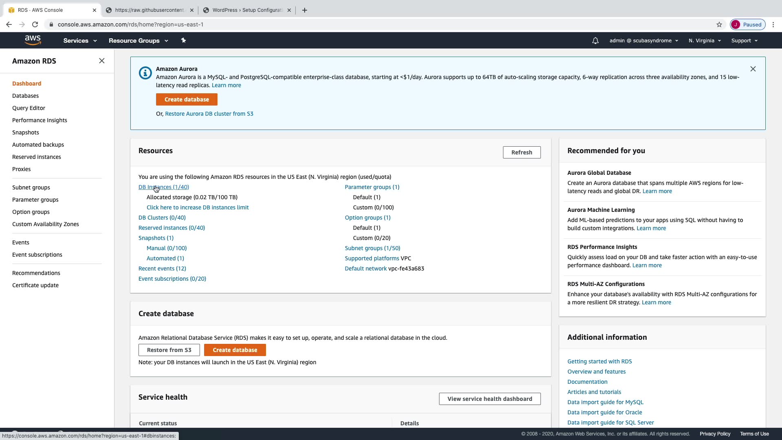Reload the page with refresh icon
The height and width of the screenshot is (440, 782).
pos(35,24)
